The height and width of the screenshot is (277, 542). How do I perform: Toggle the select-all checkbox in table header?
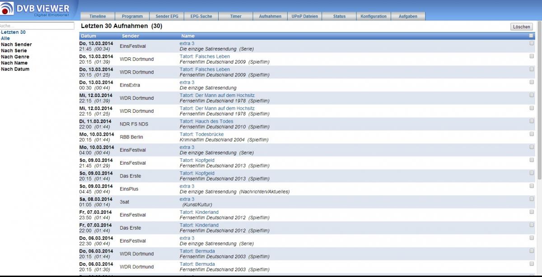point(531,35)
